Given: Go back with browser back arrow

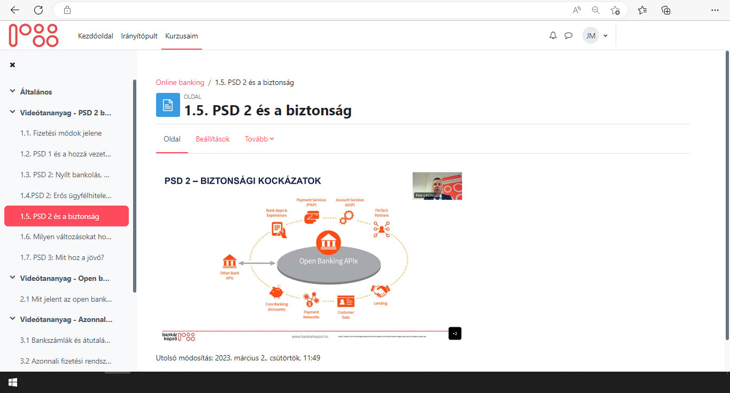Looking at the screenshot, I should point(15,10).
